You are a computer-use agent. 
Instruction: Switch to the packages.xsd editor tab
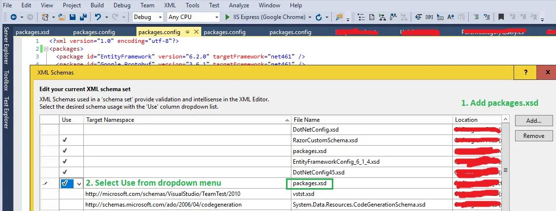pos(33,32)
